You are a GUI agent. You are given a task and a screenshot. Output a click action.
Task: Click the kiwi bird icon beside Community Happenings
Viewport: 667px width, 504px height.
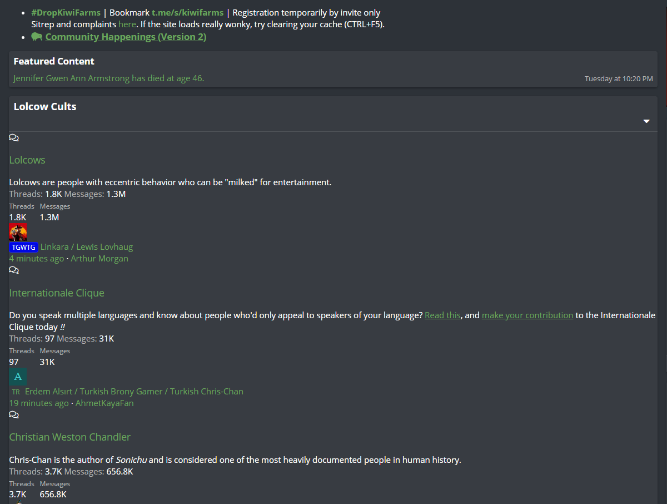pyautogui.click(x=37, y=37)
